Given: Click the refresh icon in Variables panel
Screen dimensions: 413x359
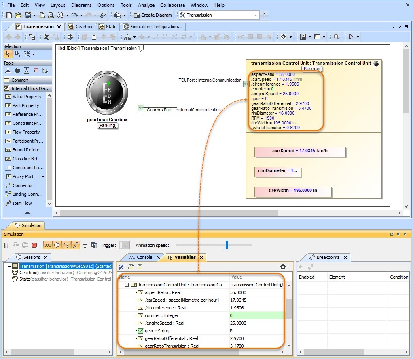Looking at the screenshot, I should tap(121, 267).
